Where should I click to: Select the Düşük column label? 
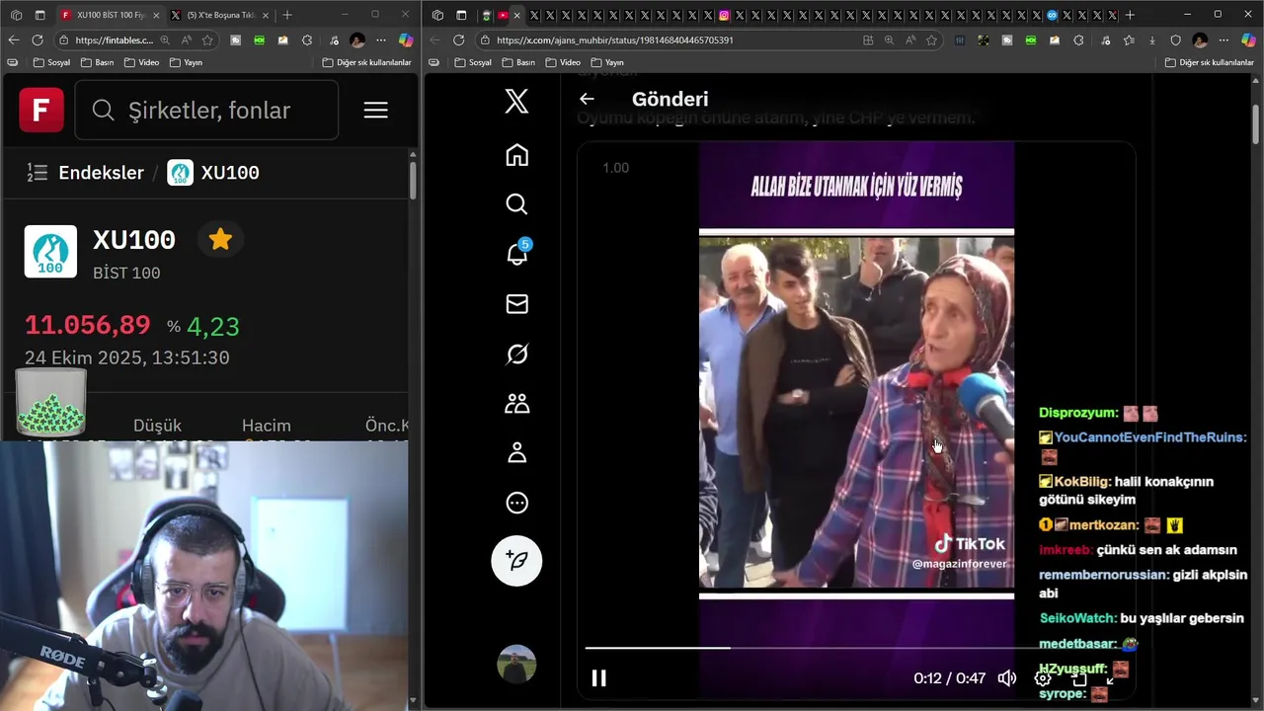tap(157, 426)
